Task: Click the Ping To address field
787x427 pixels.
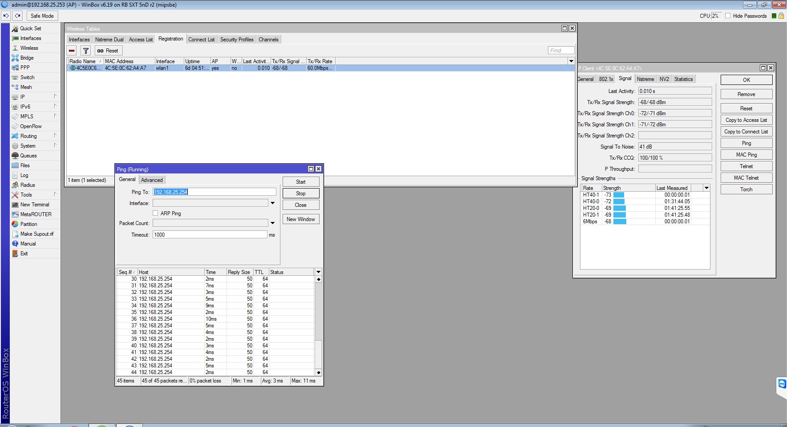Action: click(x=215, y=192)
